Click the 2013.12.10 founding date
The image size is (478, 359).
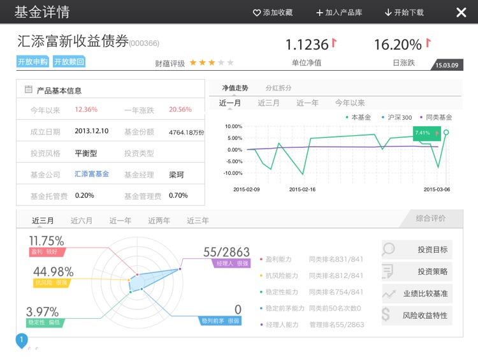click(x=92, y=131)
